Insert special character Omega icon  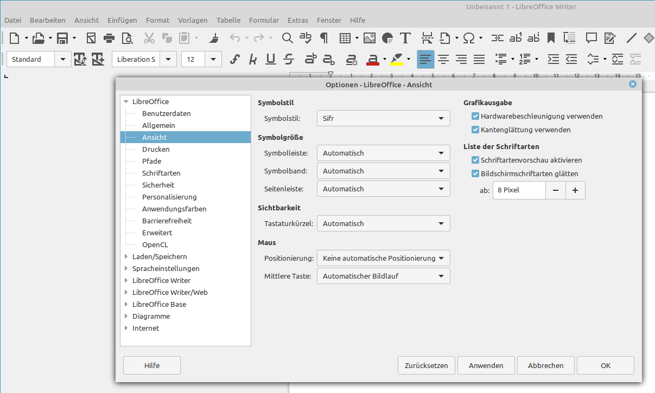(x=469, y=38)
